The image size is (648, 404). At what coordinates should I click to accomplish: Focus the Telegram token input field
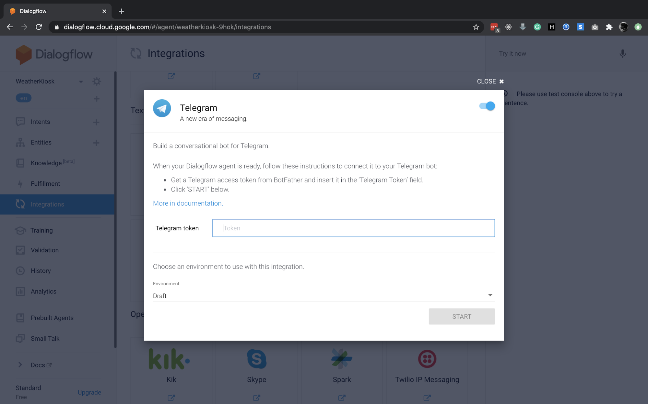click(x=353, y=228)
